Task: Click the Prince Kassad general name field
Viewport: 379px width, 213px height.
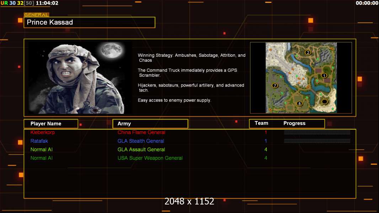Action: tap(89, 22)
